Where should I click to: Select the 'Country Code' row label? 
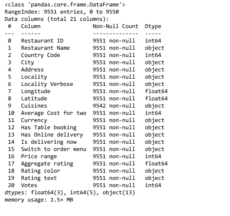coord(41,55)
